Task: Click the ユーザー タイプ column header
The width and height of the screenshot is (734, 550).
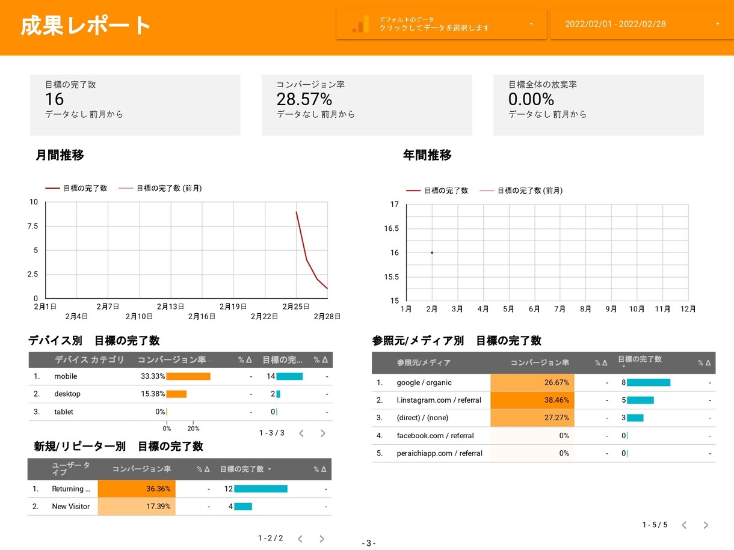Action: click(71, 469)
